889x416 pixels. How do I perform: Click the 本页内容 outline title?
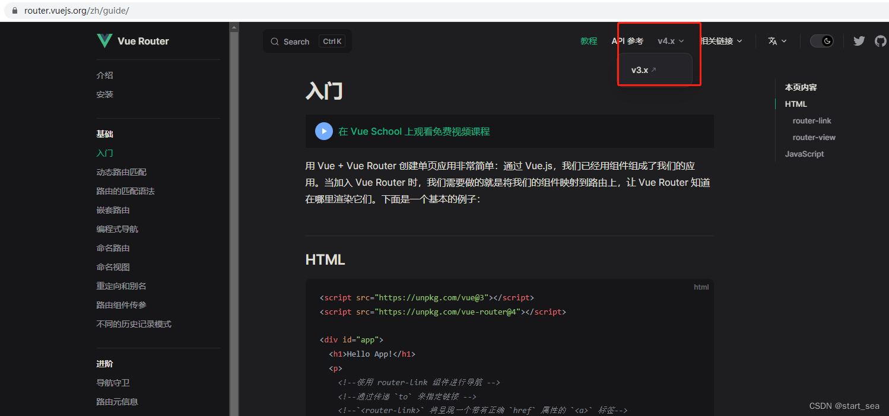point(801,87)
